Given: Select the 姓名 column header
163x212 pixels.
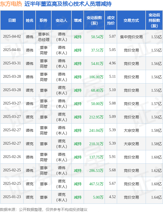Looking at the screenshot, I should pos(30,20).
